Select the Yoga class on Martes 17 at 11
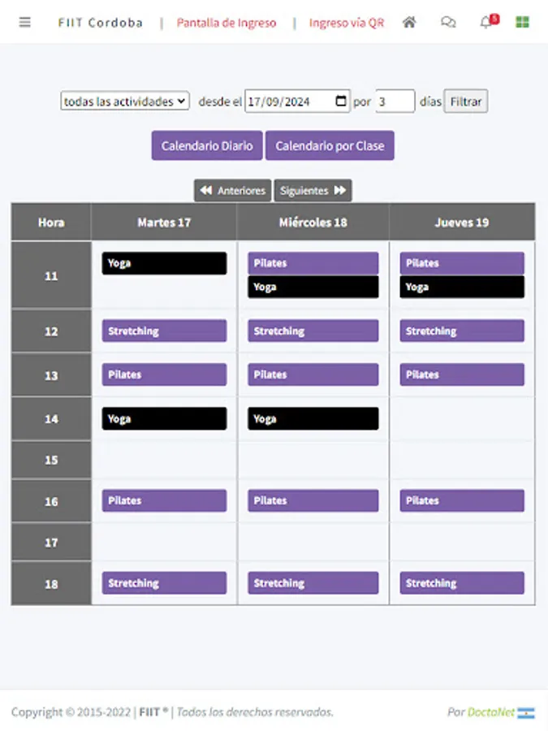Viewport: 548px width, 731px height. pos(163,262)
